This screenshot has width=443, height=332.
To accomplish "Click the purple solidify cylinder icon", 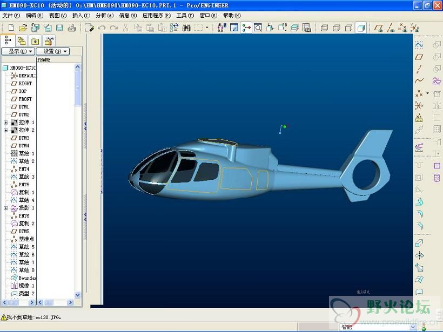I will [437, 178].
